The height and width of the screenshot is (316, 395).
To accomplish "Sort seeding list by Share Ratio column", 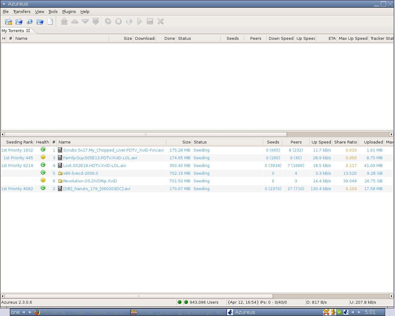I will (x=345, y=142).
